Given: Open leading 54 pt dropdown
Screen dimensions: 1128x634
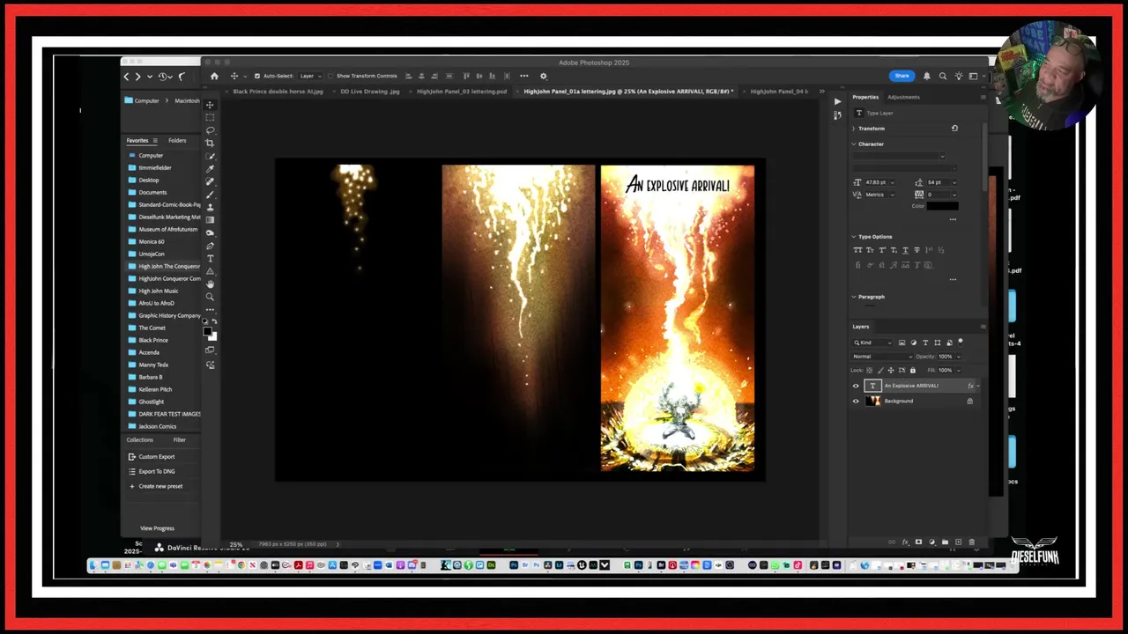Looking at the screenshot, I should [x=954, y=182].
